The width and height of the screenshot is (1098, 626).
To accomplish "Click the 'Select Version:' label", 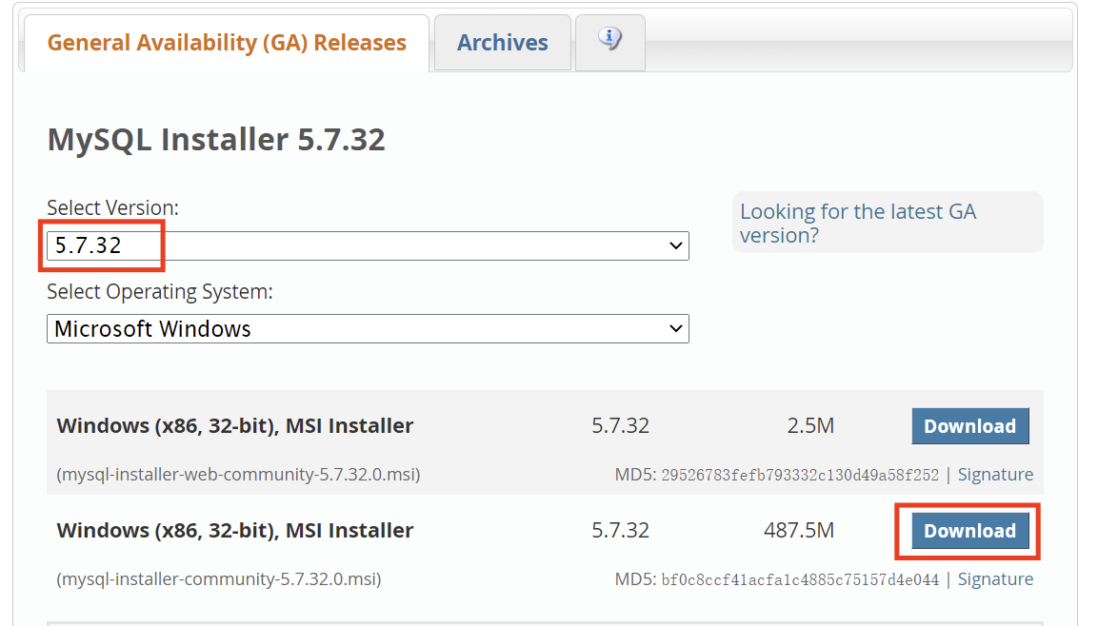I will (x=112, y=207).
